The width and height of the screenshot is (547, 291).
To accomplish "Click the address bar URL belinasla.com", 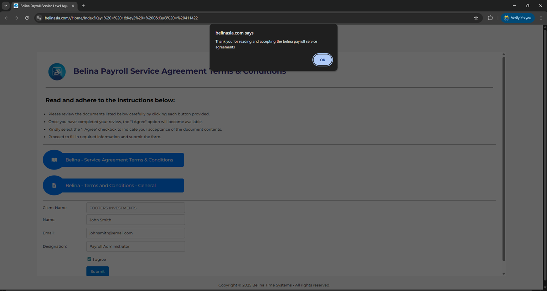I will (121, 18).
